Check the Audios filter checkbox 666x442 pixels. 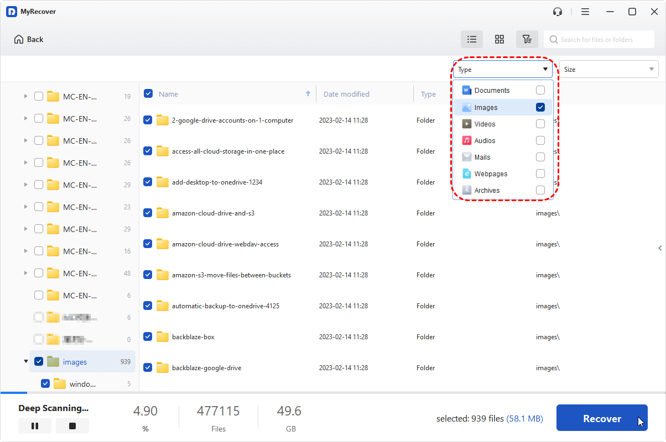pos(540,140)
